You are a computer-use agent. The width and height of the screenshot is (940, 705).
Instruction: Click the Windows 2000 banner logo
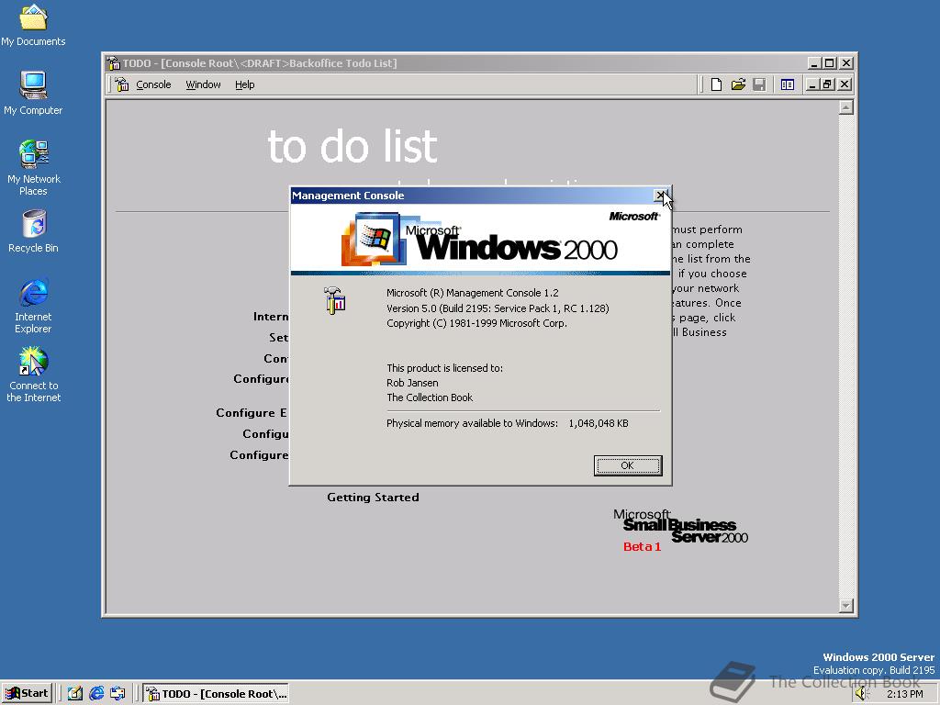tap(479, 240)
